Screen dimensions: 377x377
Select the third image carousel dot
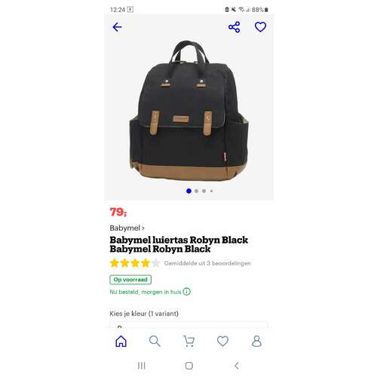click(204, 191)
